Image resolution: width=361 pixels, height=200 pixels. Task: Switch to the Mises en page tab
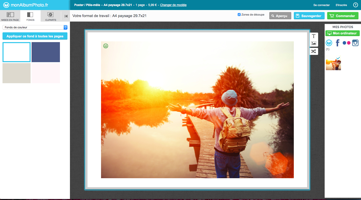click(10, 16)
